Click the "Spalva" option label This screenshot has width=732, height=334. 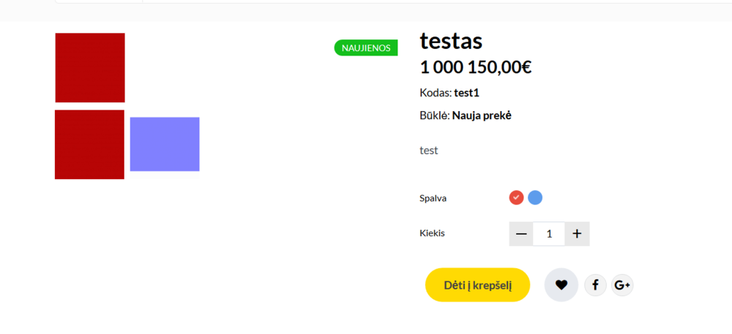(x=433, y=198)
